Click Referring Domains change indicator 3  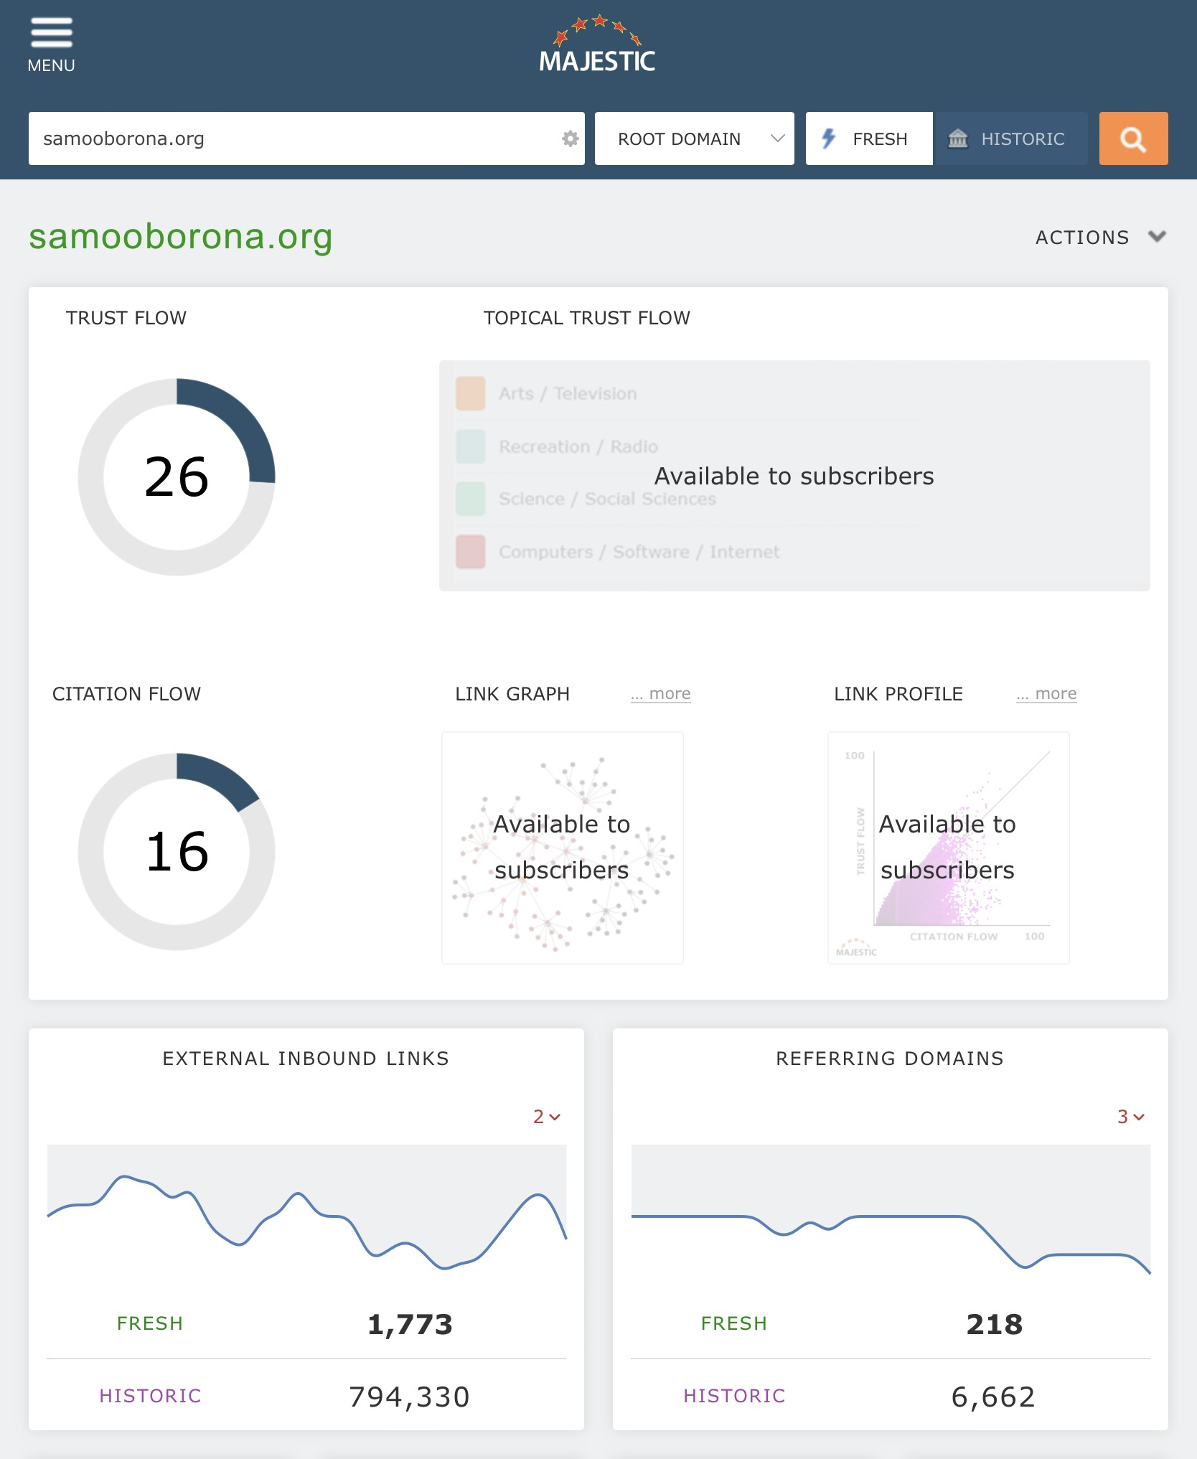coord(1131,1117)
